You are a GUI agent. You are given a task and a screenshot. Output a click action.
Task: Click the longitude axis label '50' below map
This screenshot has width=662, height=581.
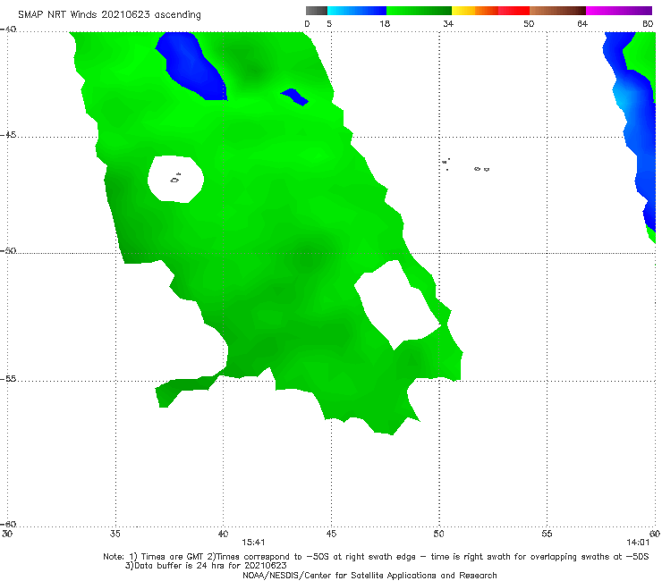(x=438, y=534)
